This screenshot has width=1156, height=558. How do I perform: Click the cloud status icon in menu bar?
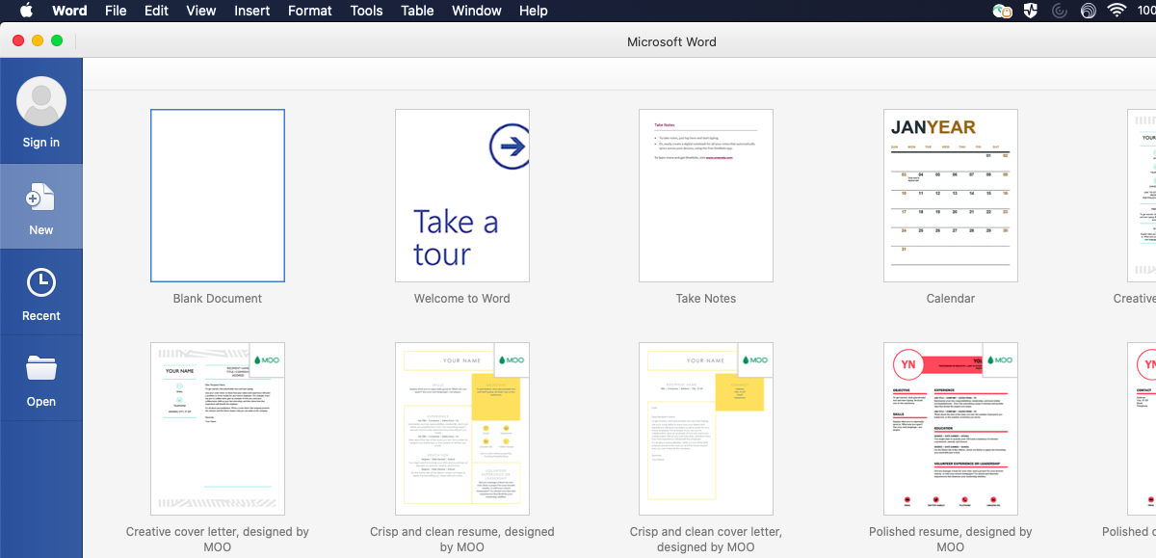click(1003, 11)
